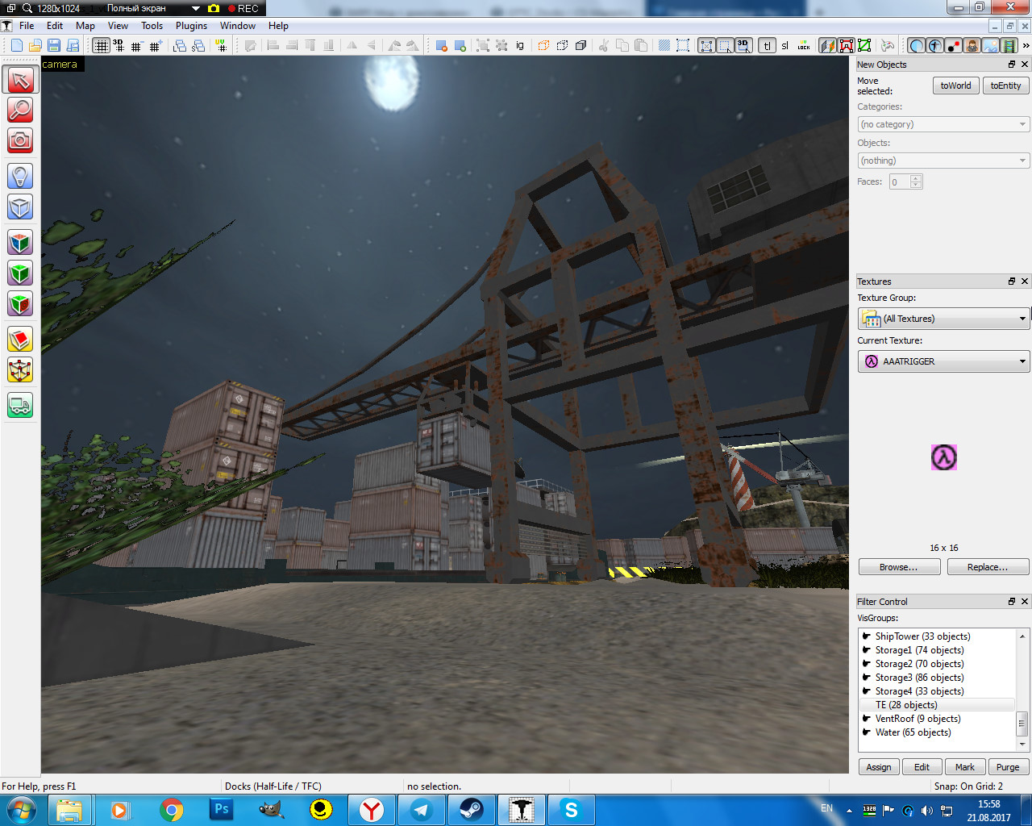Click the Browse... texture button
Image resolution: width=1032 pixels, height=826 pixels.
pyautogui.click(x=899, y=567)
